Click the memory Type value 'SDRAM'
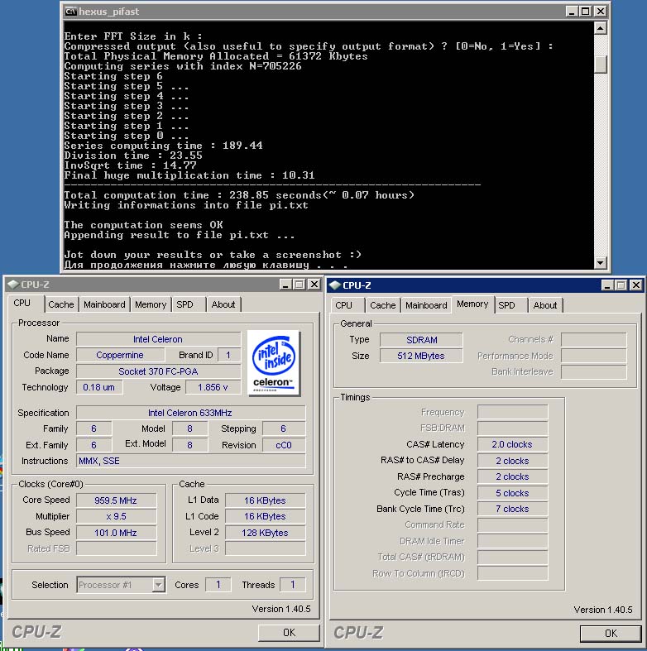This screenshot has height=651, width=647. (421, 340)
